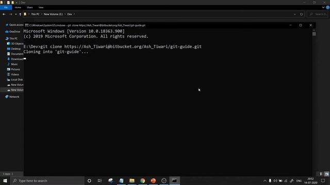The image size is (330, 185).
Task: Close the cmd.exe window
Action: pyautogui.click(x=310, y=25)
